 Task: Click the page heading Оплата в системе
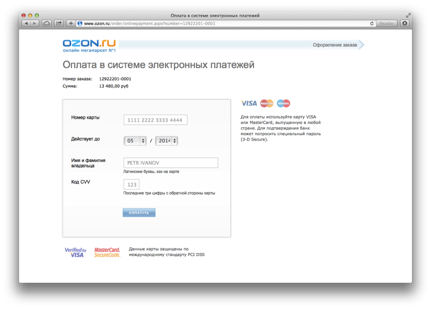coord(158,65)
